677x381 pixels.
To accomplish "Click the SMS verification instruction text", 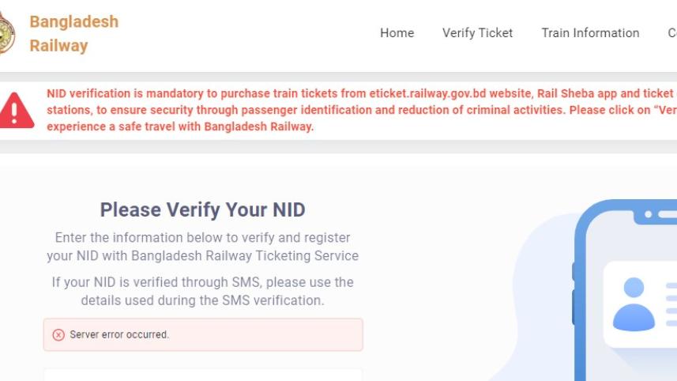I will [202, 291].
